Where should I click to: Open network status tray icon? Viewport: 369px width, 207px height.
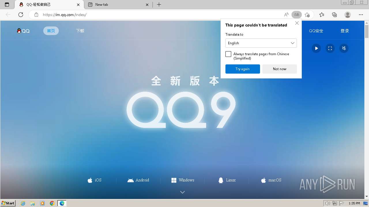point(335,203)
